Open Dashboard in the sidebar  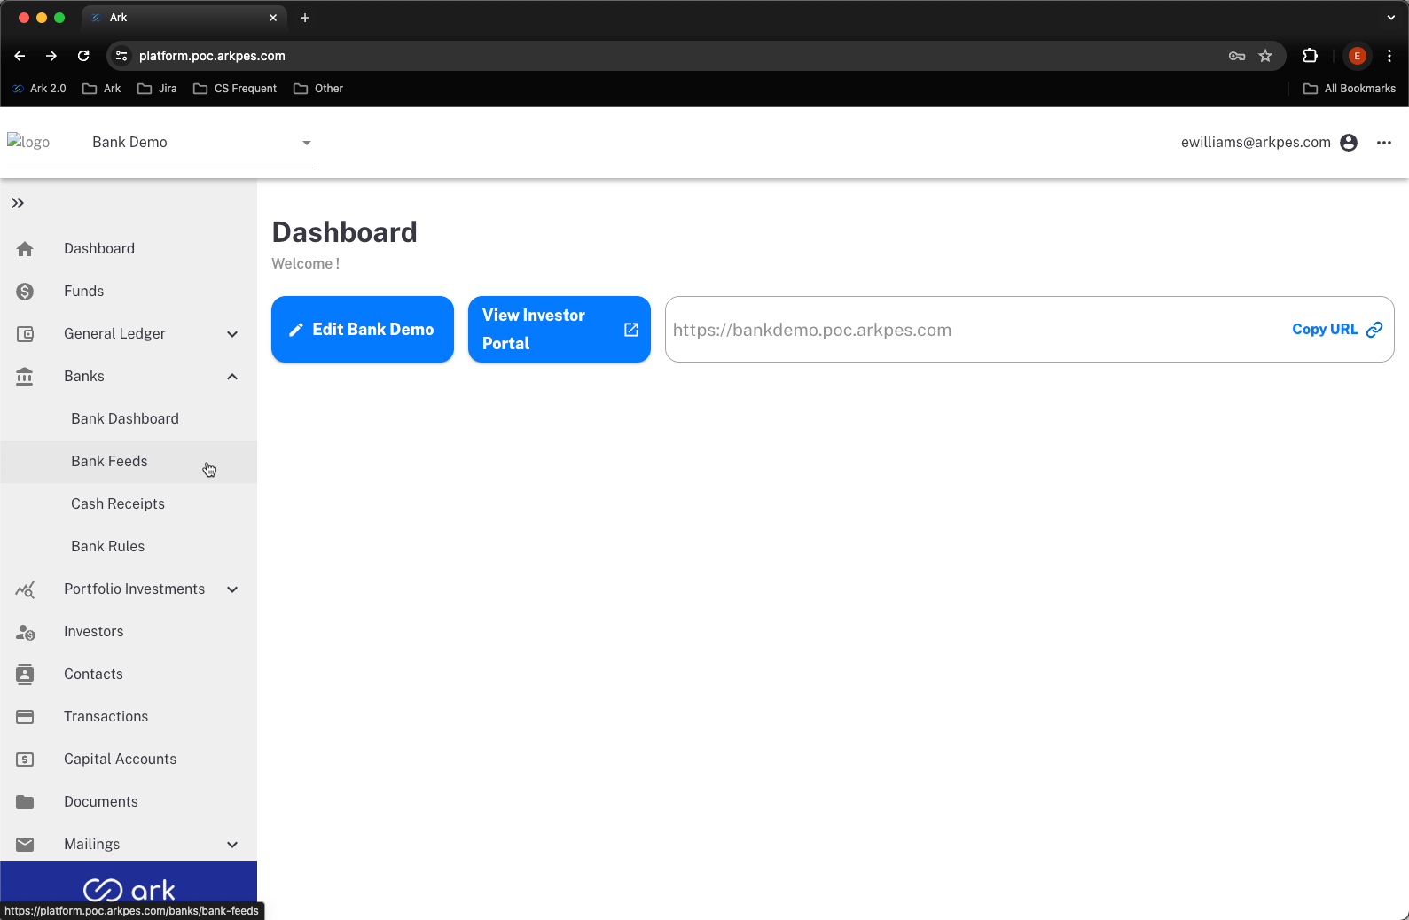(129, 249)
